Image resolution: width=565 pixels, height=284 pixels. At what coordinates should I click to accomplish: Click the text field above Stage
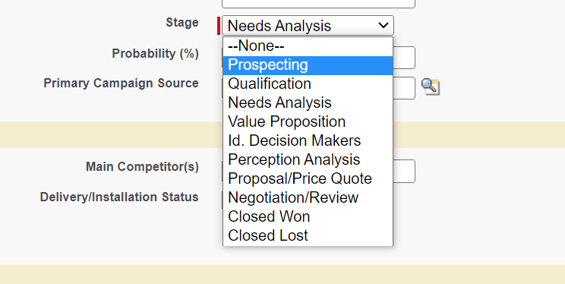tap(318, 3)
